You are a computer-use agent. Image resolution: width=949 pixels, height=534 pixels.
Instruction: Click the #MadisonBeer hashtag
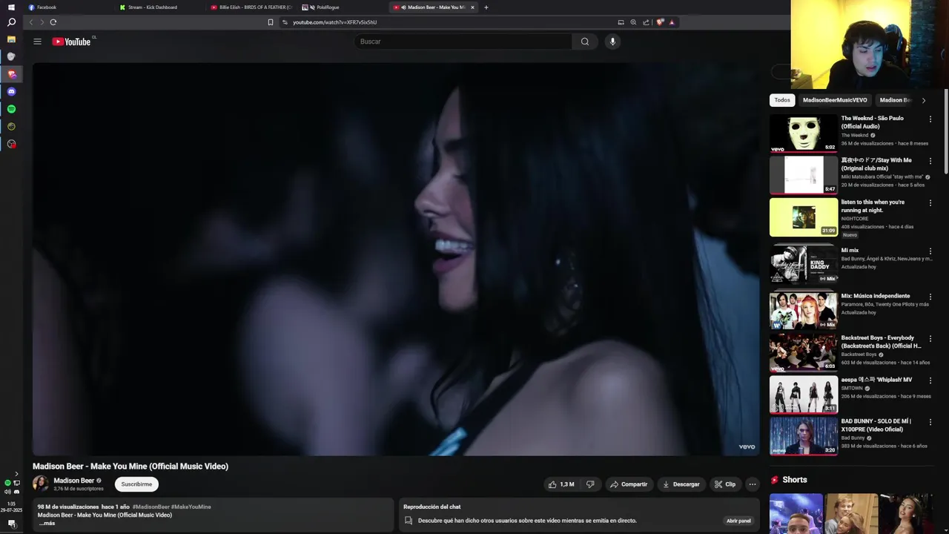point(151,507)
